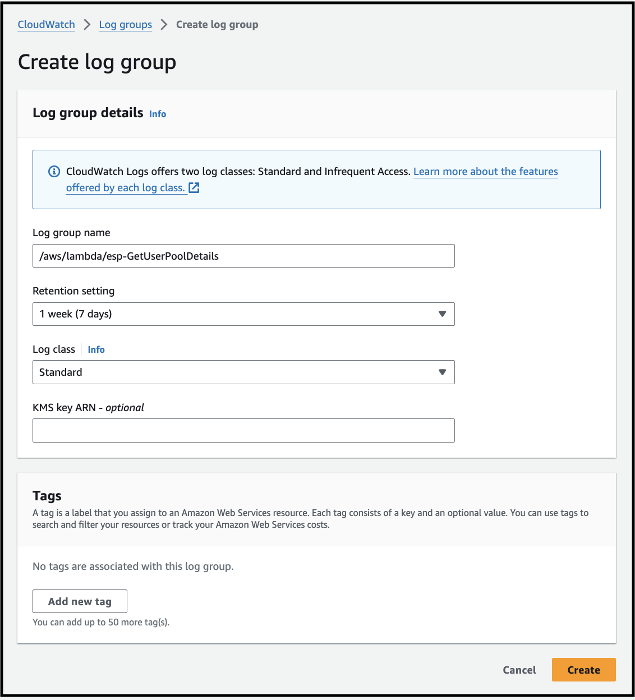Go to Log groups breadcrumb
Viewport: 635px width, 700px height.
point(126,25)
